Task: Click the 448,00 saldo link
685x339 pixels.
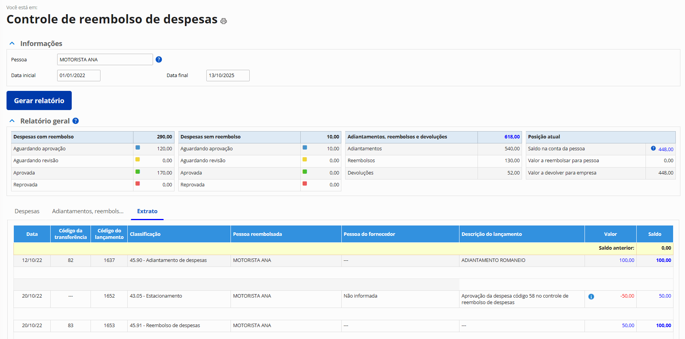Action: click(666, 149)
